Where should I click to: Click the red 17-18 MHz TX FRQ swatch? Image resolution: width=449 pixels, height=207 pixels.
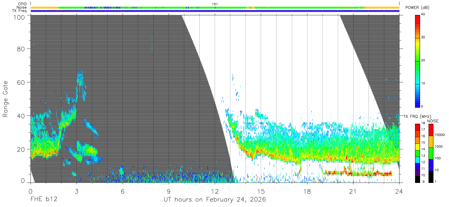coord(417,127)
